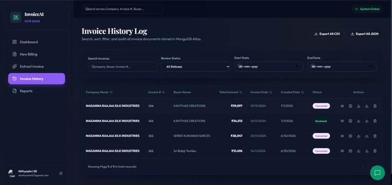
Task: Click the Start Date dd-mm-yyyy field
Action: (268, 67)
